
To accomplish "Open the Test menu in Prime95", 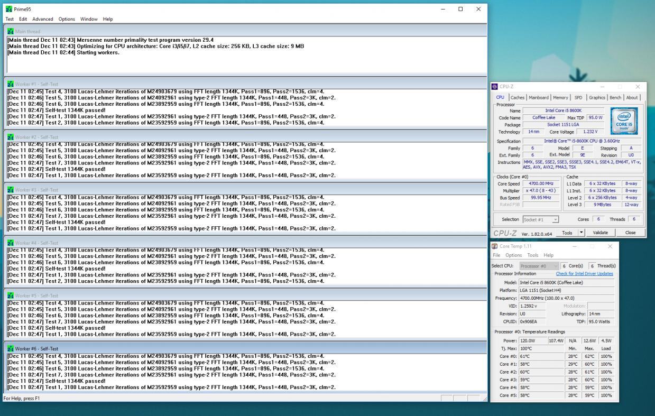I will point(10,19).
